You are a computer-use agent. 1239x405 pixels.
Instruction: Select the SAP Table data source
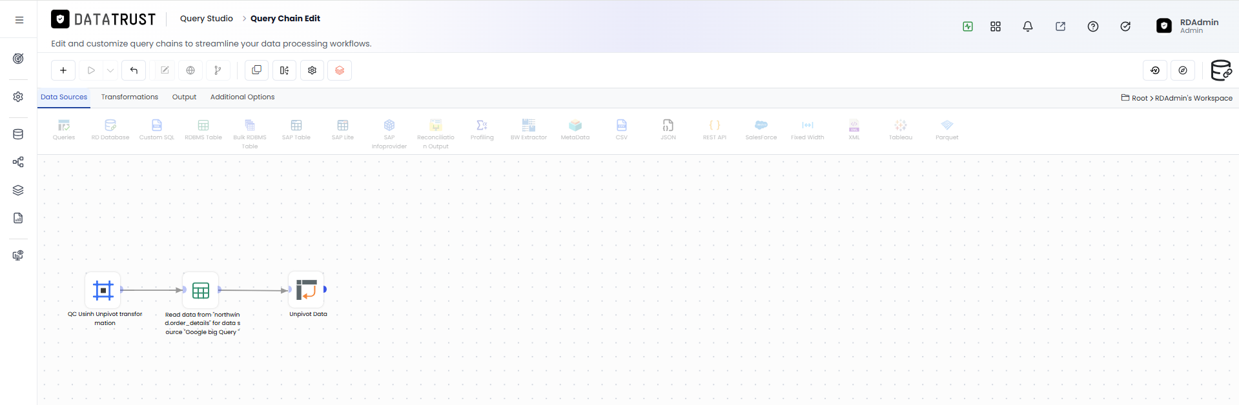(x=296, y=130)
